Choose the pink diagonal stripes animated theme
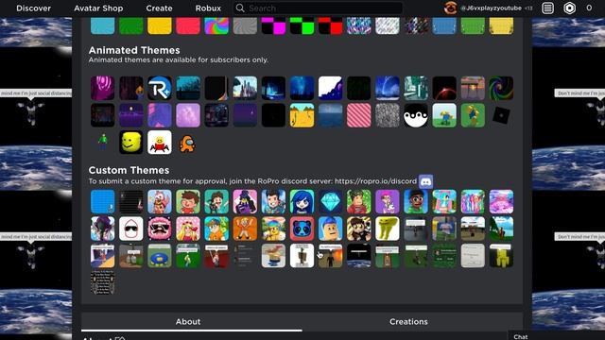The image size is (605, 340). (x=359, y=115)
